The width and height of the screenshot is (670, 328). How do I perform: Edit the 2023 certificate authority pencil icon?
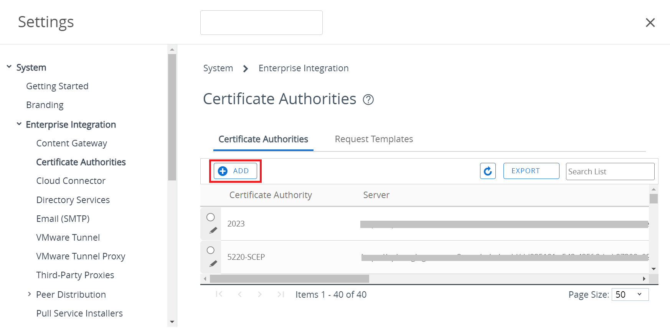(213, 230)
